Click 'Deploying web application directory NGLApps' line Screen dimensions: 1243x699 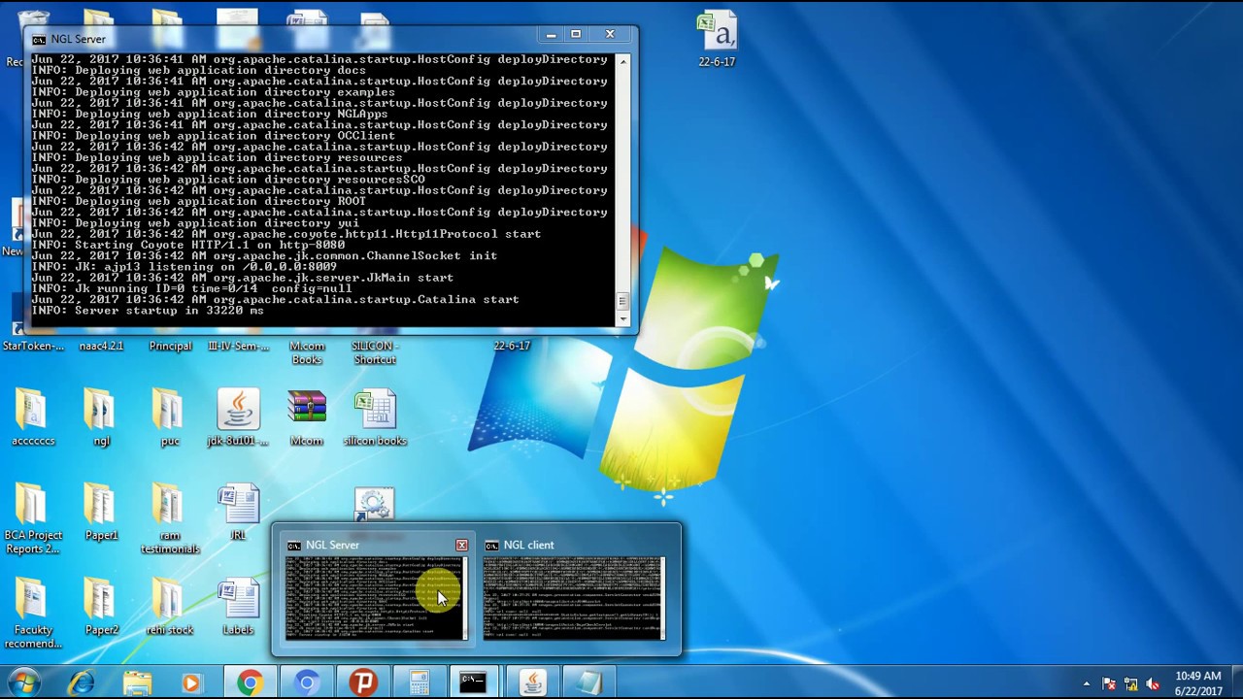(x=210, y=115)
